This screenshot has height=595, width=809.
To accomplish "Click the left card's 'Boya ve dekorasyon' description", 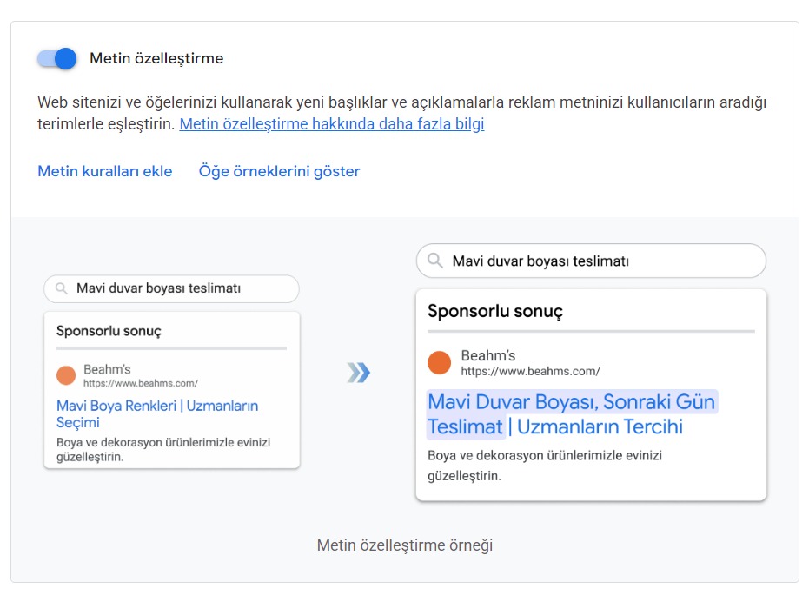I will (163, 450).
